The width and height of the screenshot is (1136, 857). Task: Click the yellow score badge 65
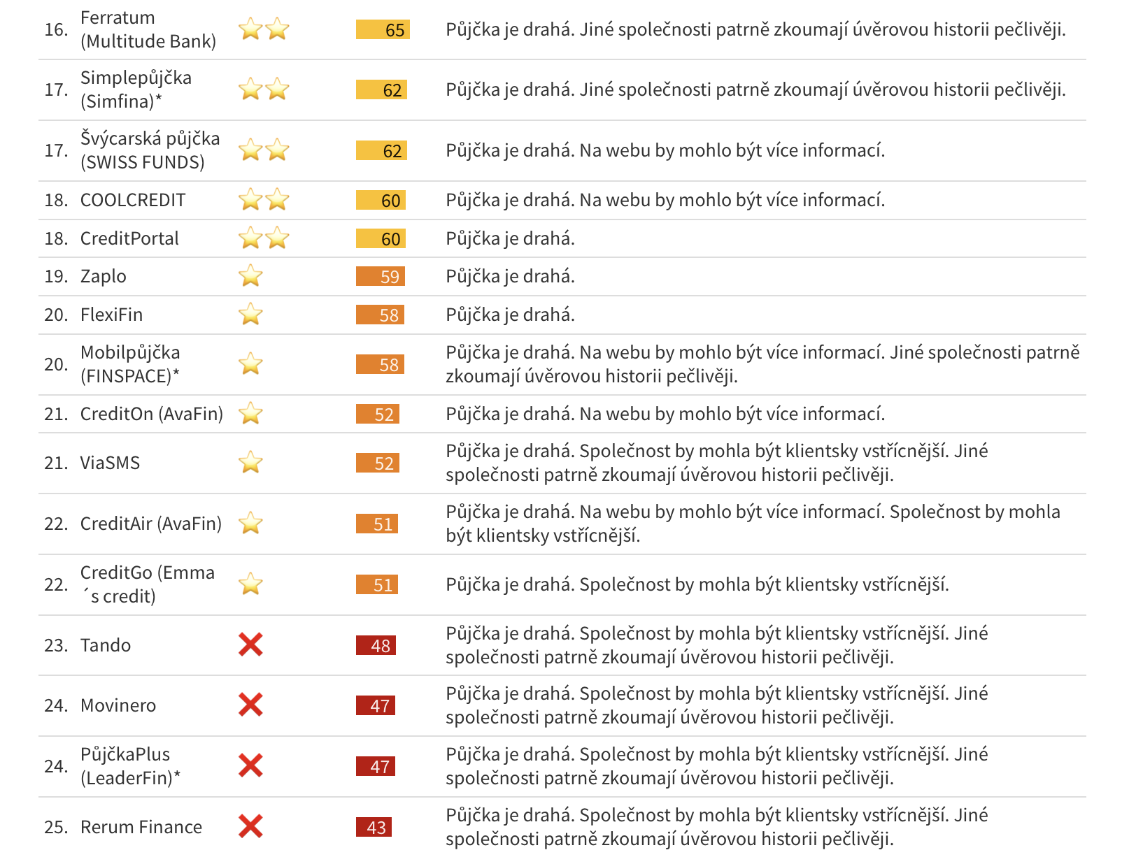[x=383, y=29]
